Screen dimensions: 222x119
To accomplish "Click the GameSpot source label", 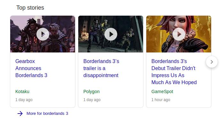I will pyautogui.click(x=162, y=91).
